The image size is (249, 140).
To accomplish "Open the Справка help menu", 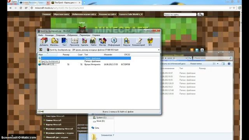I will click(96, 35).
